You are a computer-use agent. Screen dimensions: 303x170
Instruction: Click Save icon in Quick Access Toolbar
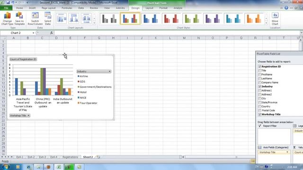8,2
